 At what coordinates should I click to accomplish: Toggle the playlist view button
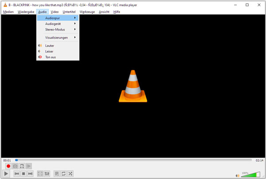(57, 174)
